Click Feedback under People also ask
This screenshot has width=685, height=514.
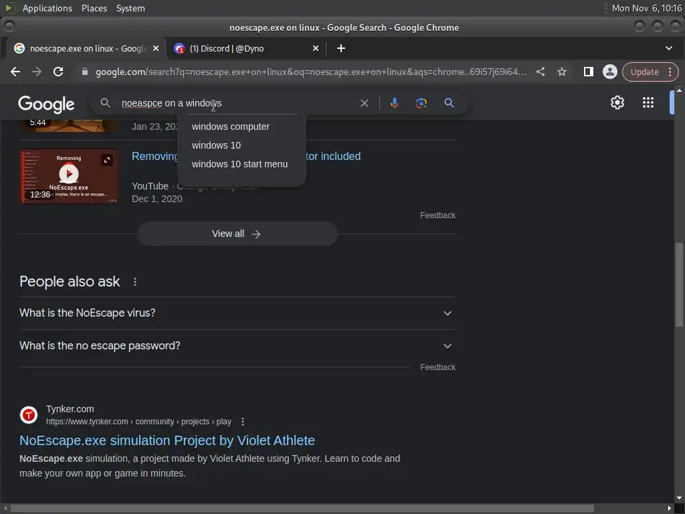click(437, 367)
